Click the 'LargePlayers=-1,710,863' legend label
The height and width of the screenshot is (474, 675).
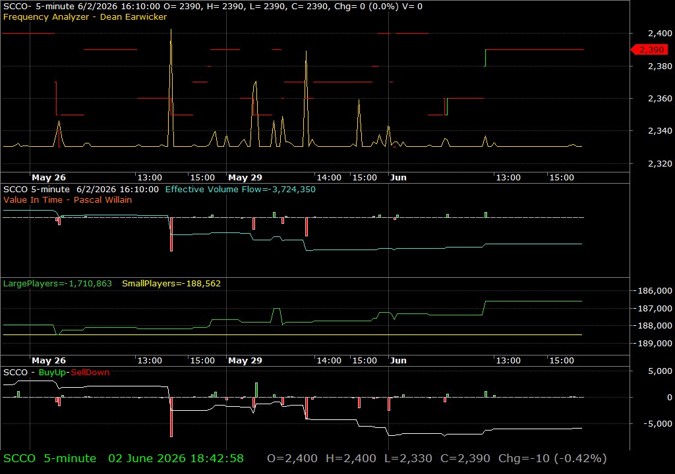coord(57,284)
